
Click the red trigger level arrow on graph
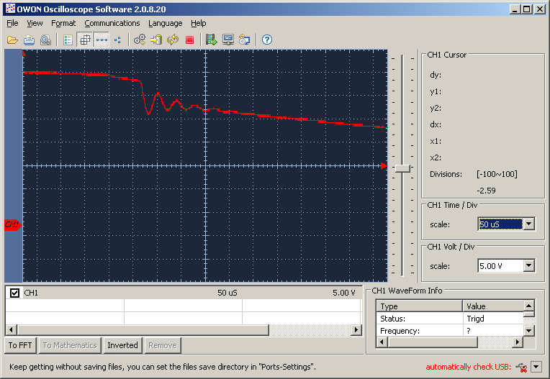(x=384, y=165)
